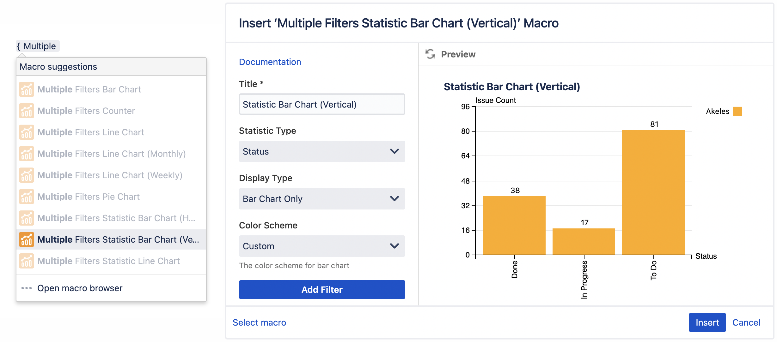777x342 pixels.
Task: Open the Documentation link
Action: pos(270,62)
